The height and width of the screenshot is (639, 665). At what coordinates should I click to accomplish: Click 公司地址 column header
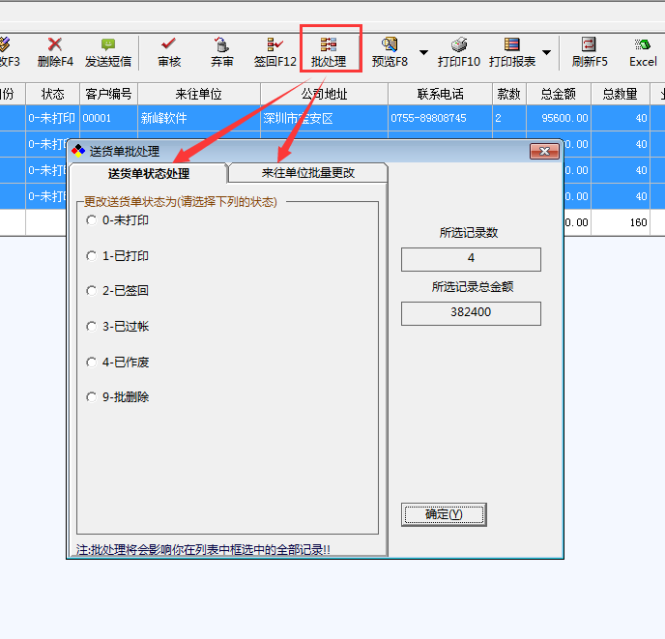(325, 94)
